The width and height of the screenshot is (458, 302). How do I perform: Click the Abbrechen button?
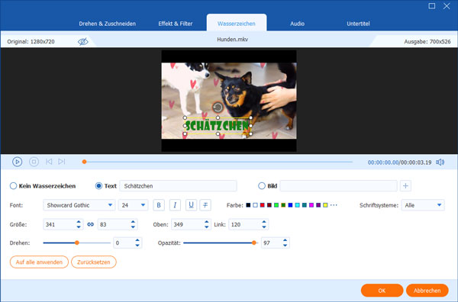pos(427,291)
